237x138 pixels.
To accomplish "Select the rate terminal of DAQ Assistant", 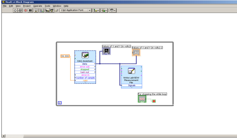I will (x=85, y=80).
